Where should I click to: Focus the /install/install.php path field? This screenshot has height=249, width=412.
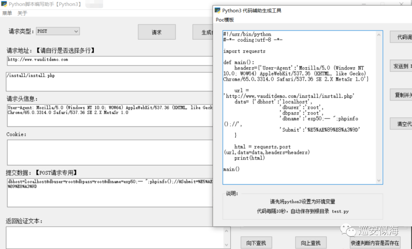(x=110, y=82)
